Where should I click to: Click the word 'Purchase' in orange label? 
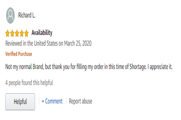pos(25,54)
